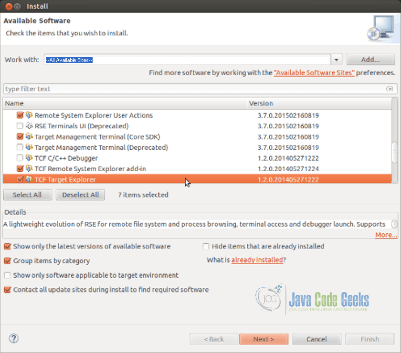This screenshot has height=353, width=401.
Task: Check RSE Terminals UI (Deprecated)
Action: (x=20, y=126)
